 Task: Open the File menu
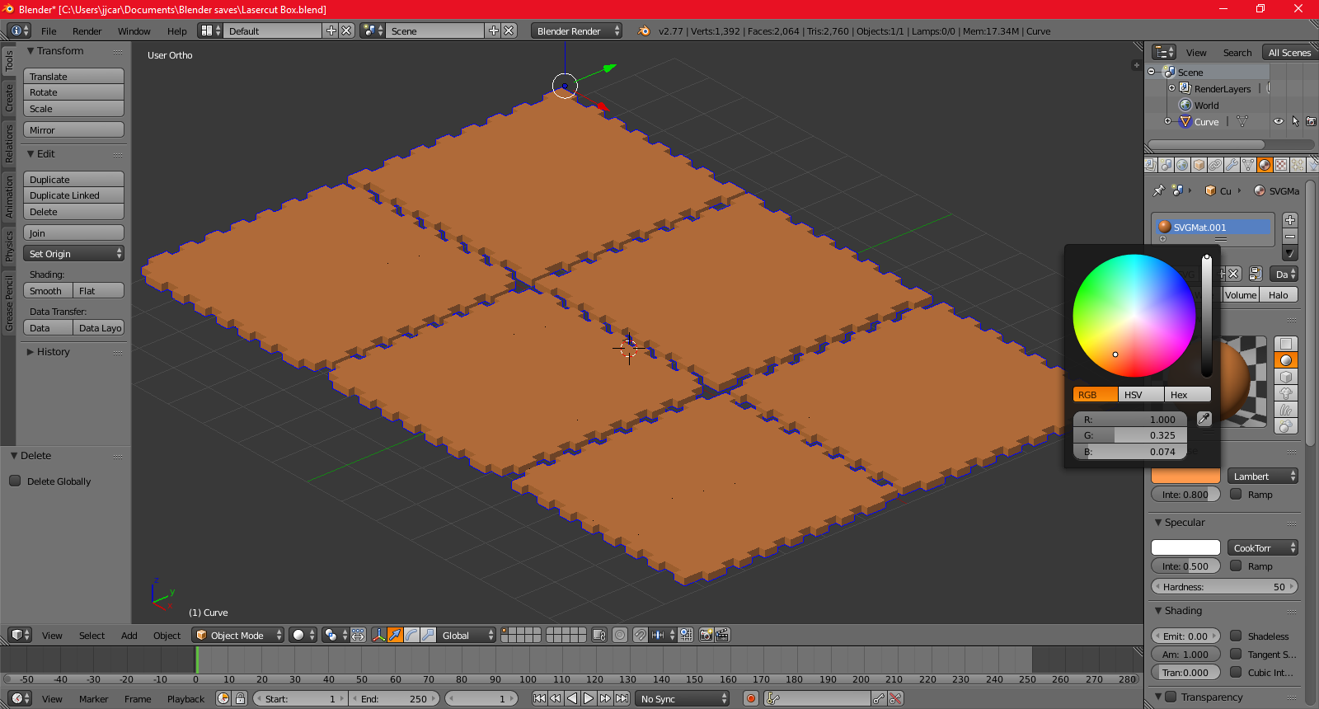(49, 31)
